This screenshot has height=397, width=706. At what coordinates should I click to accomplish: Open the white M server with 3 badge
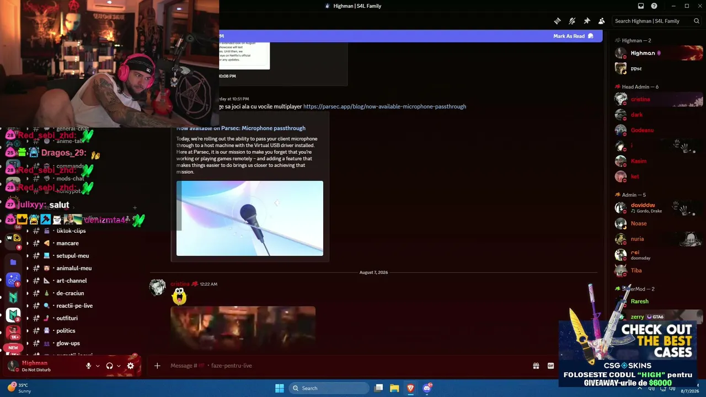[13, 315]
